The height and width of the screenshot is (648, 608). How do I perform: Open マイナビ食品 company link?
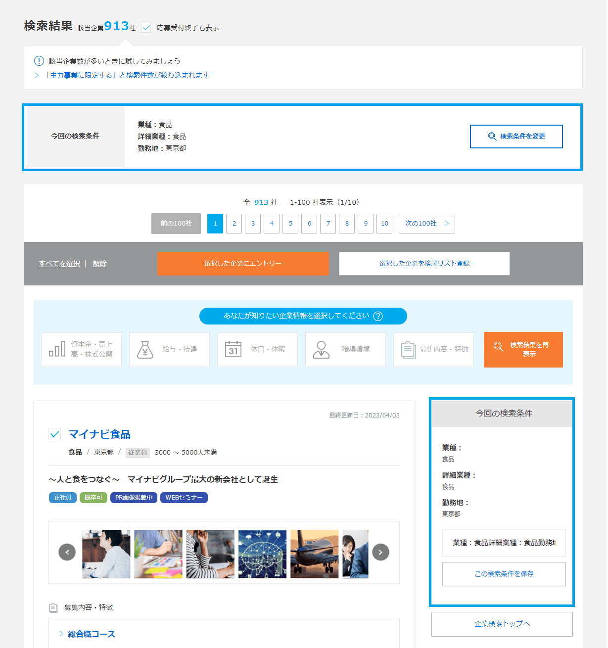99,434
